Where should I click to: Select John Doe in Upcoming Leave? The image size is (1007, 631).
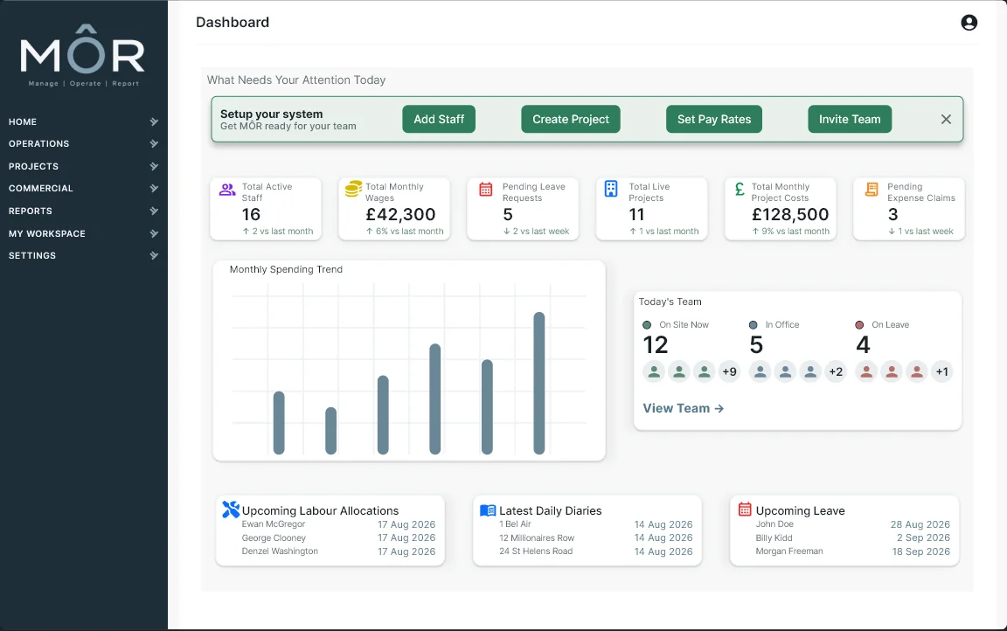coord(852,524)
